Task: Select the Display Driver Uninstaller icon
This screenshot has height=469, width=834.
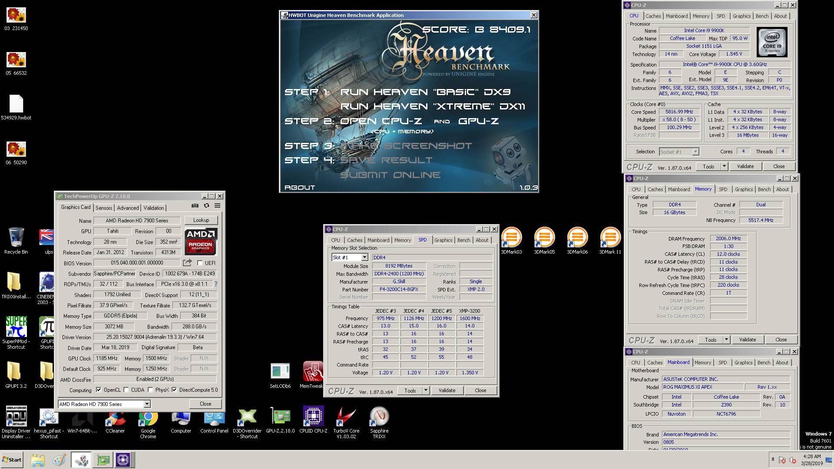Action: coord(16,423)
